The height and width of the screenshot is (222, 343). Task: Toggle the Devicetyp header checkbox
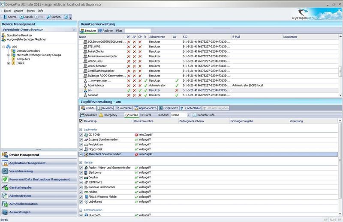[81, 121]
